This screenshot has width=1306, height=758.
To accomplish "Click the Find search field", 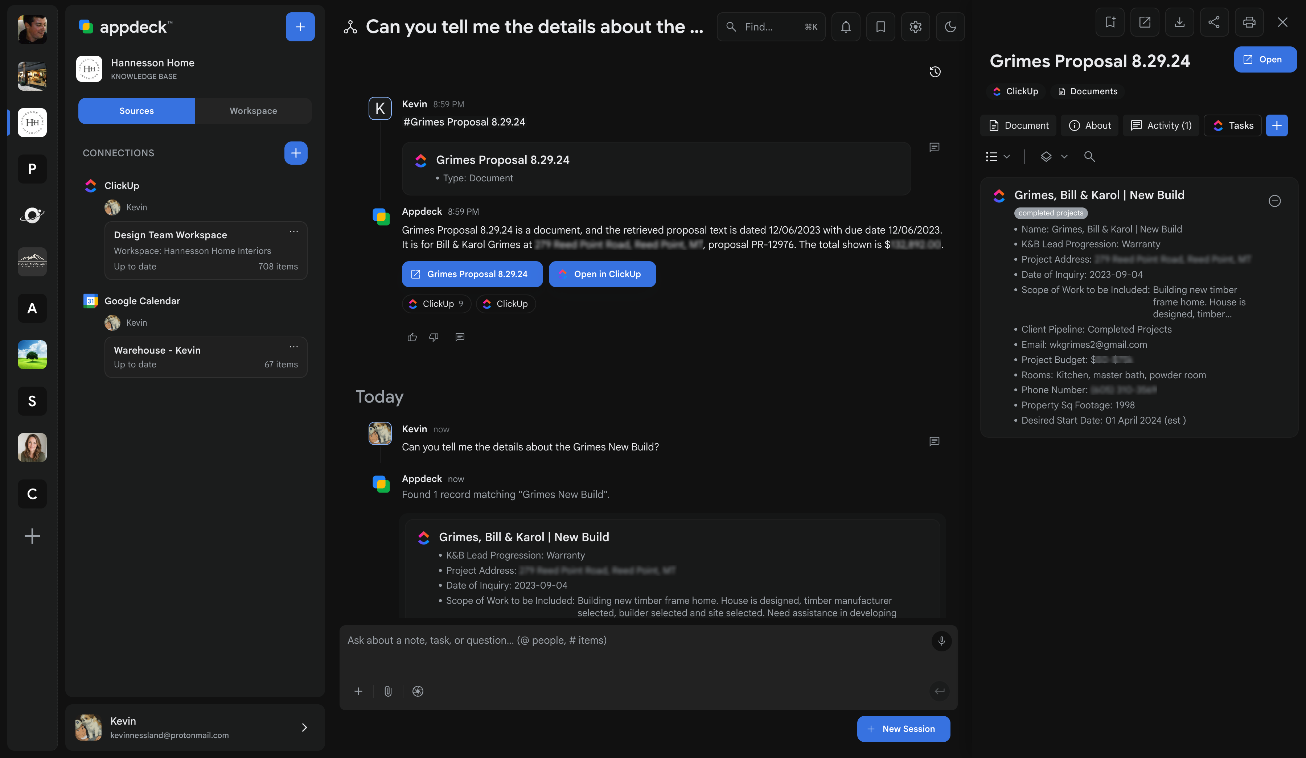I will (771, 26).
